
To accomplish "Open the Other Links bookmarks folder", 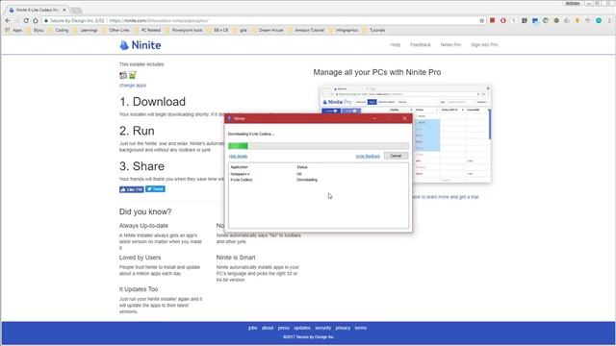I will 115,30.
